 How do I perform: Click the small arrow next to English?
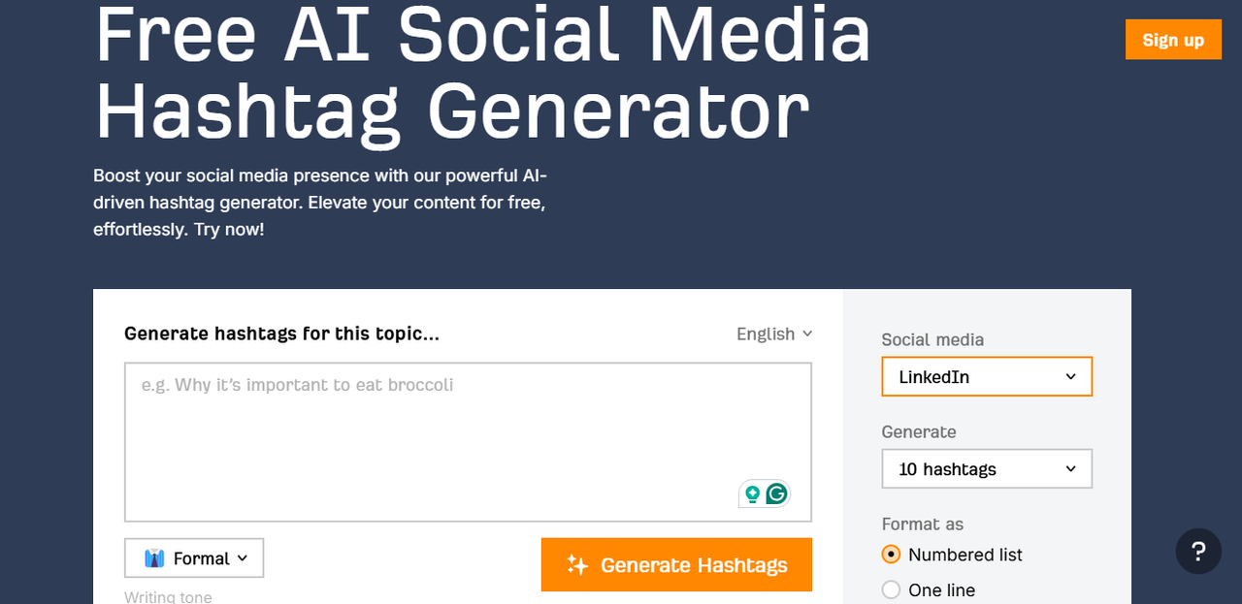pos(806,334)
